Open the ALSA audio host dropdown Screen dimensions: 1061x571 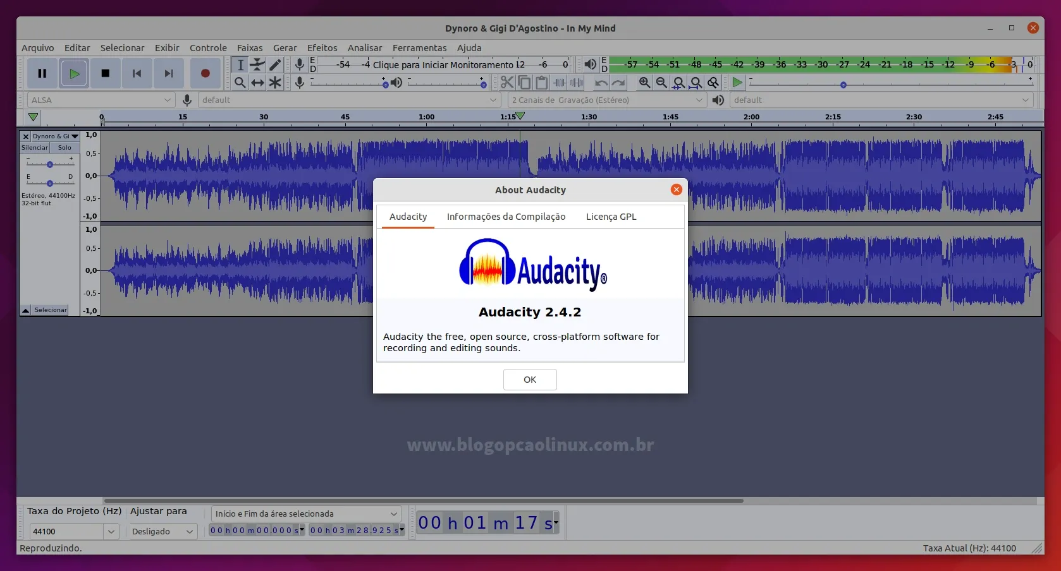101,100
